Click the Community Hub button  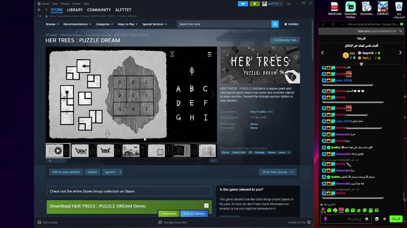tap(285, 40)
